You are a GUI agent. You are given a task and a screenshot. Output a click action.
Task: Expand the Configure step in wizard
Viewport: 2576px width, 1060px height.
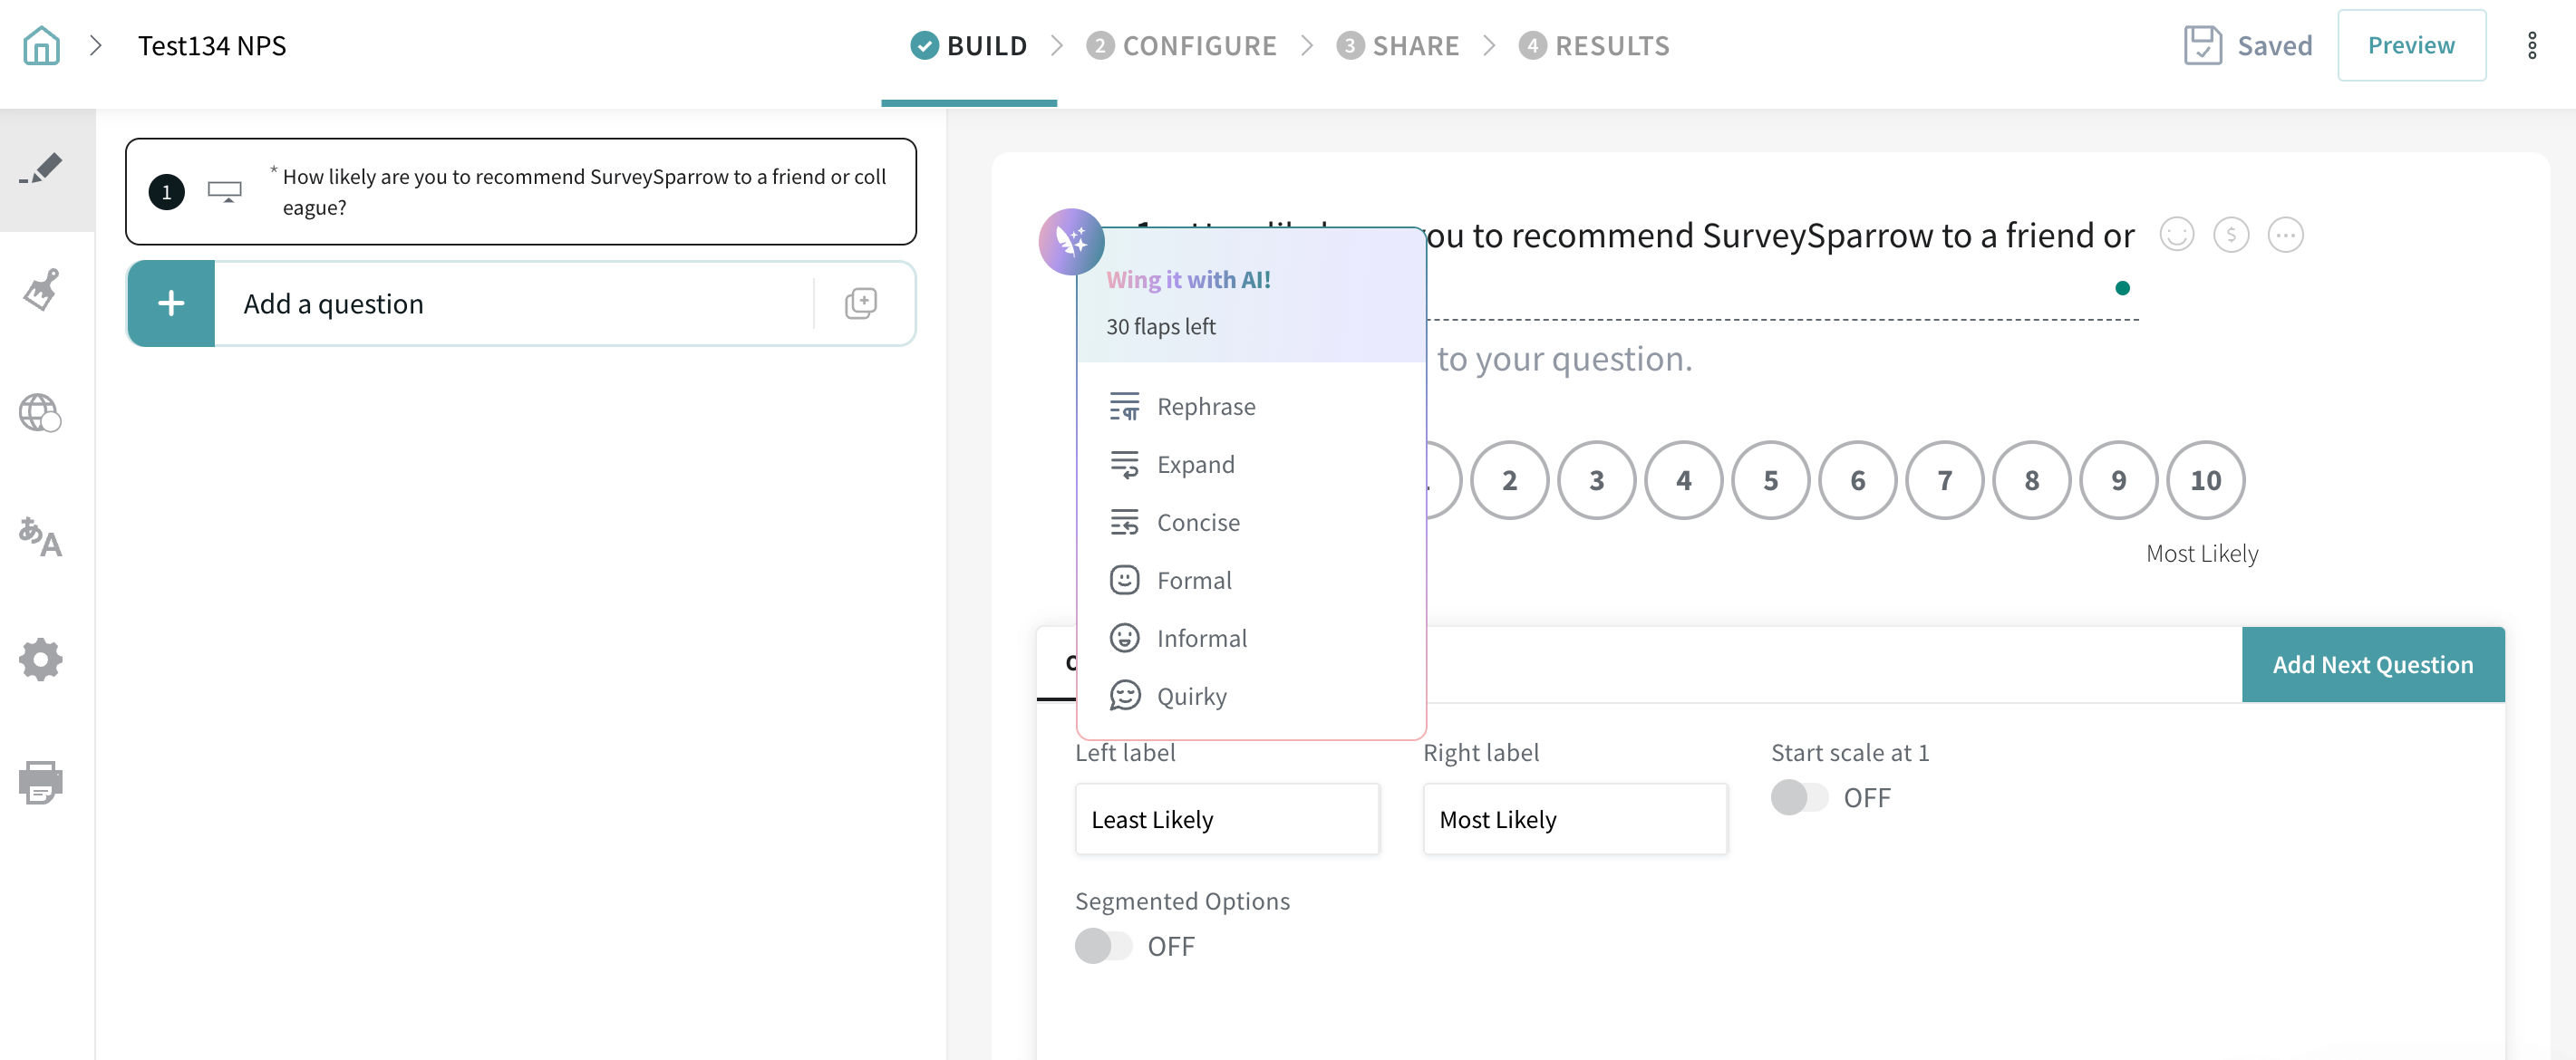coord(1178,44)
